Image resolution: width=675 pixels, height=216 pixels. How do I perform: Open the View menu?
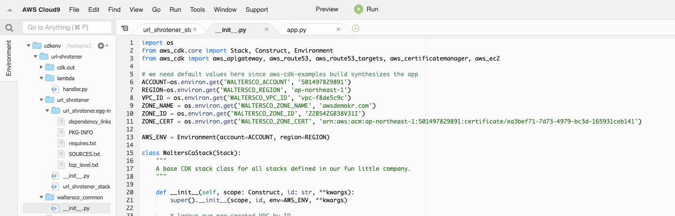(x=136, y=9)
